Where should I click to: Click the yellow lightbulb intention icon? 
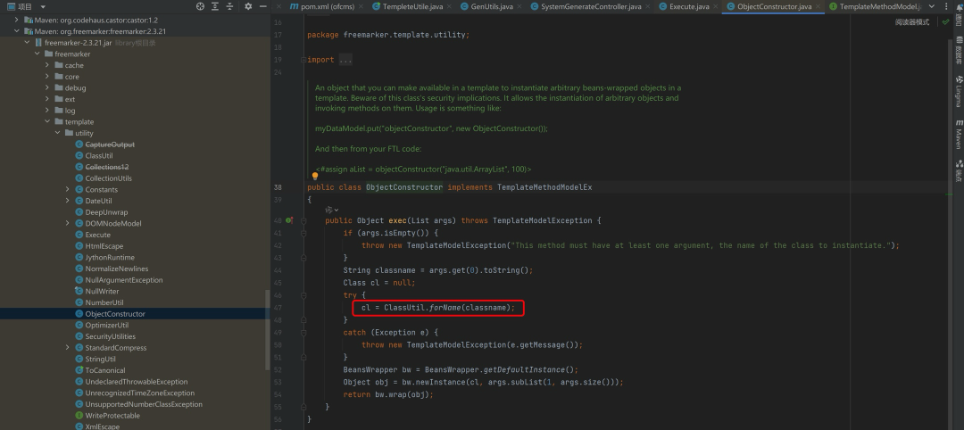tap(315, 177)
